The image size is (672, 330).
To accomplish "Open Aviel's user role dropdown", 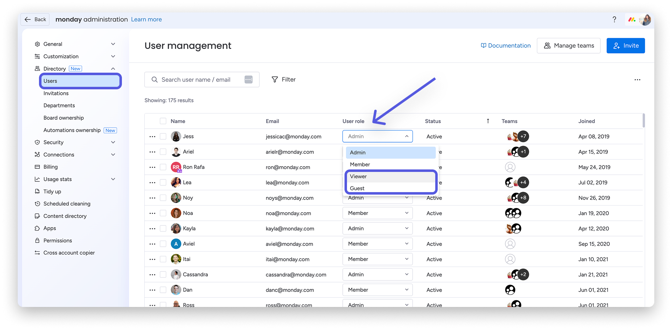I will click(377, 244).
